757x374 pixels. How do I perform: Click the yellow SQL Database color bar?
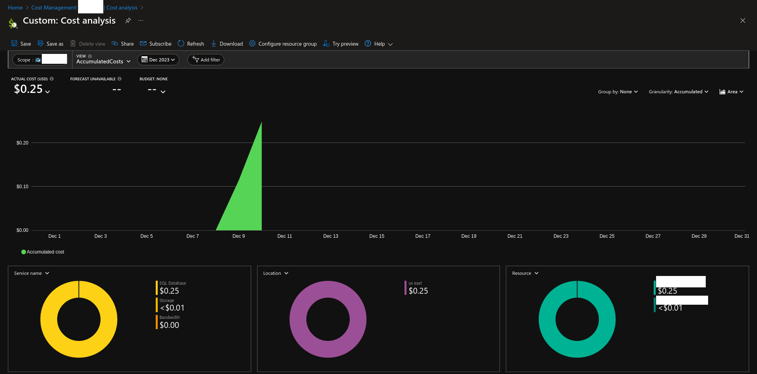click(157, 288)
